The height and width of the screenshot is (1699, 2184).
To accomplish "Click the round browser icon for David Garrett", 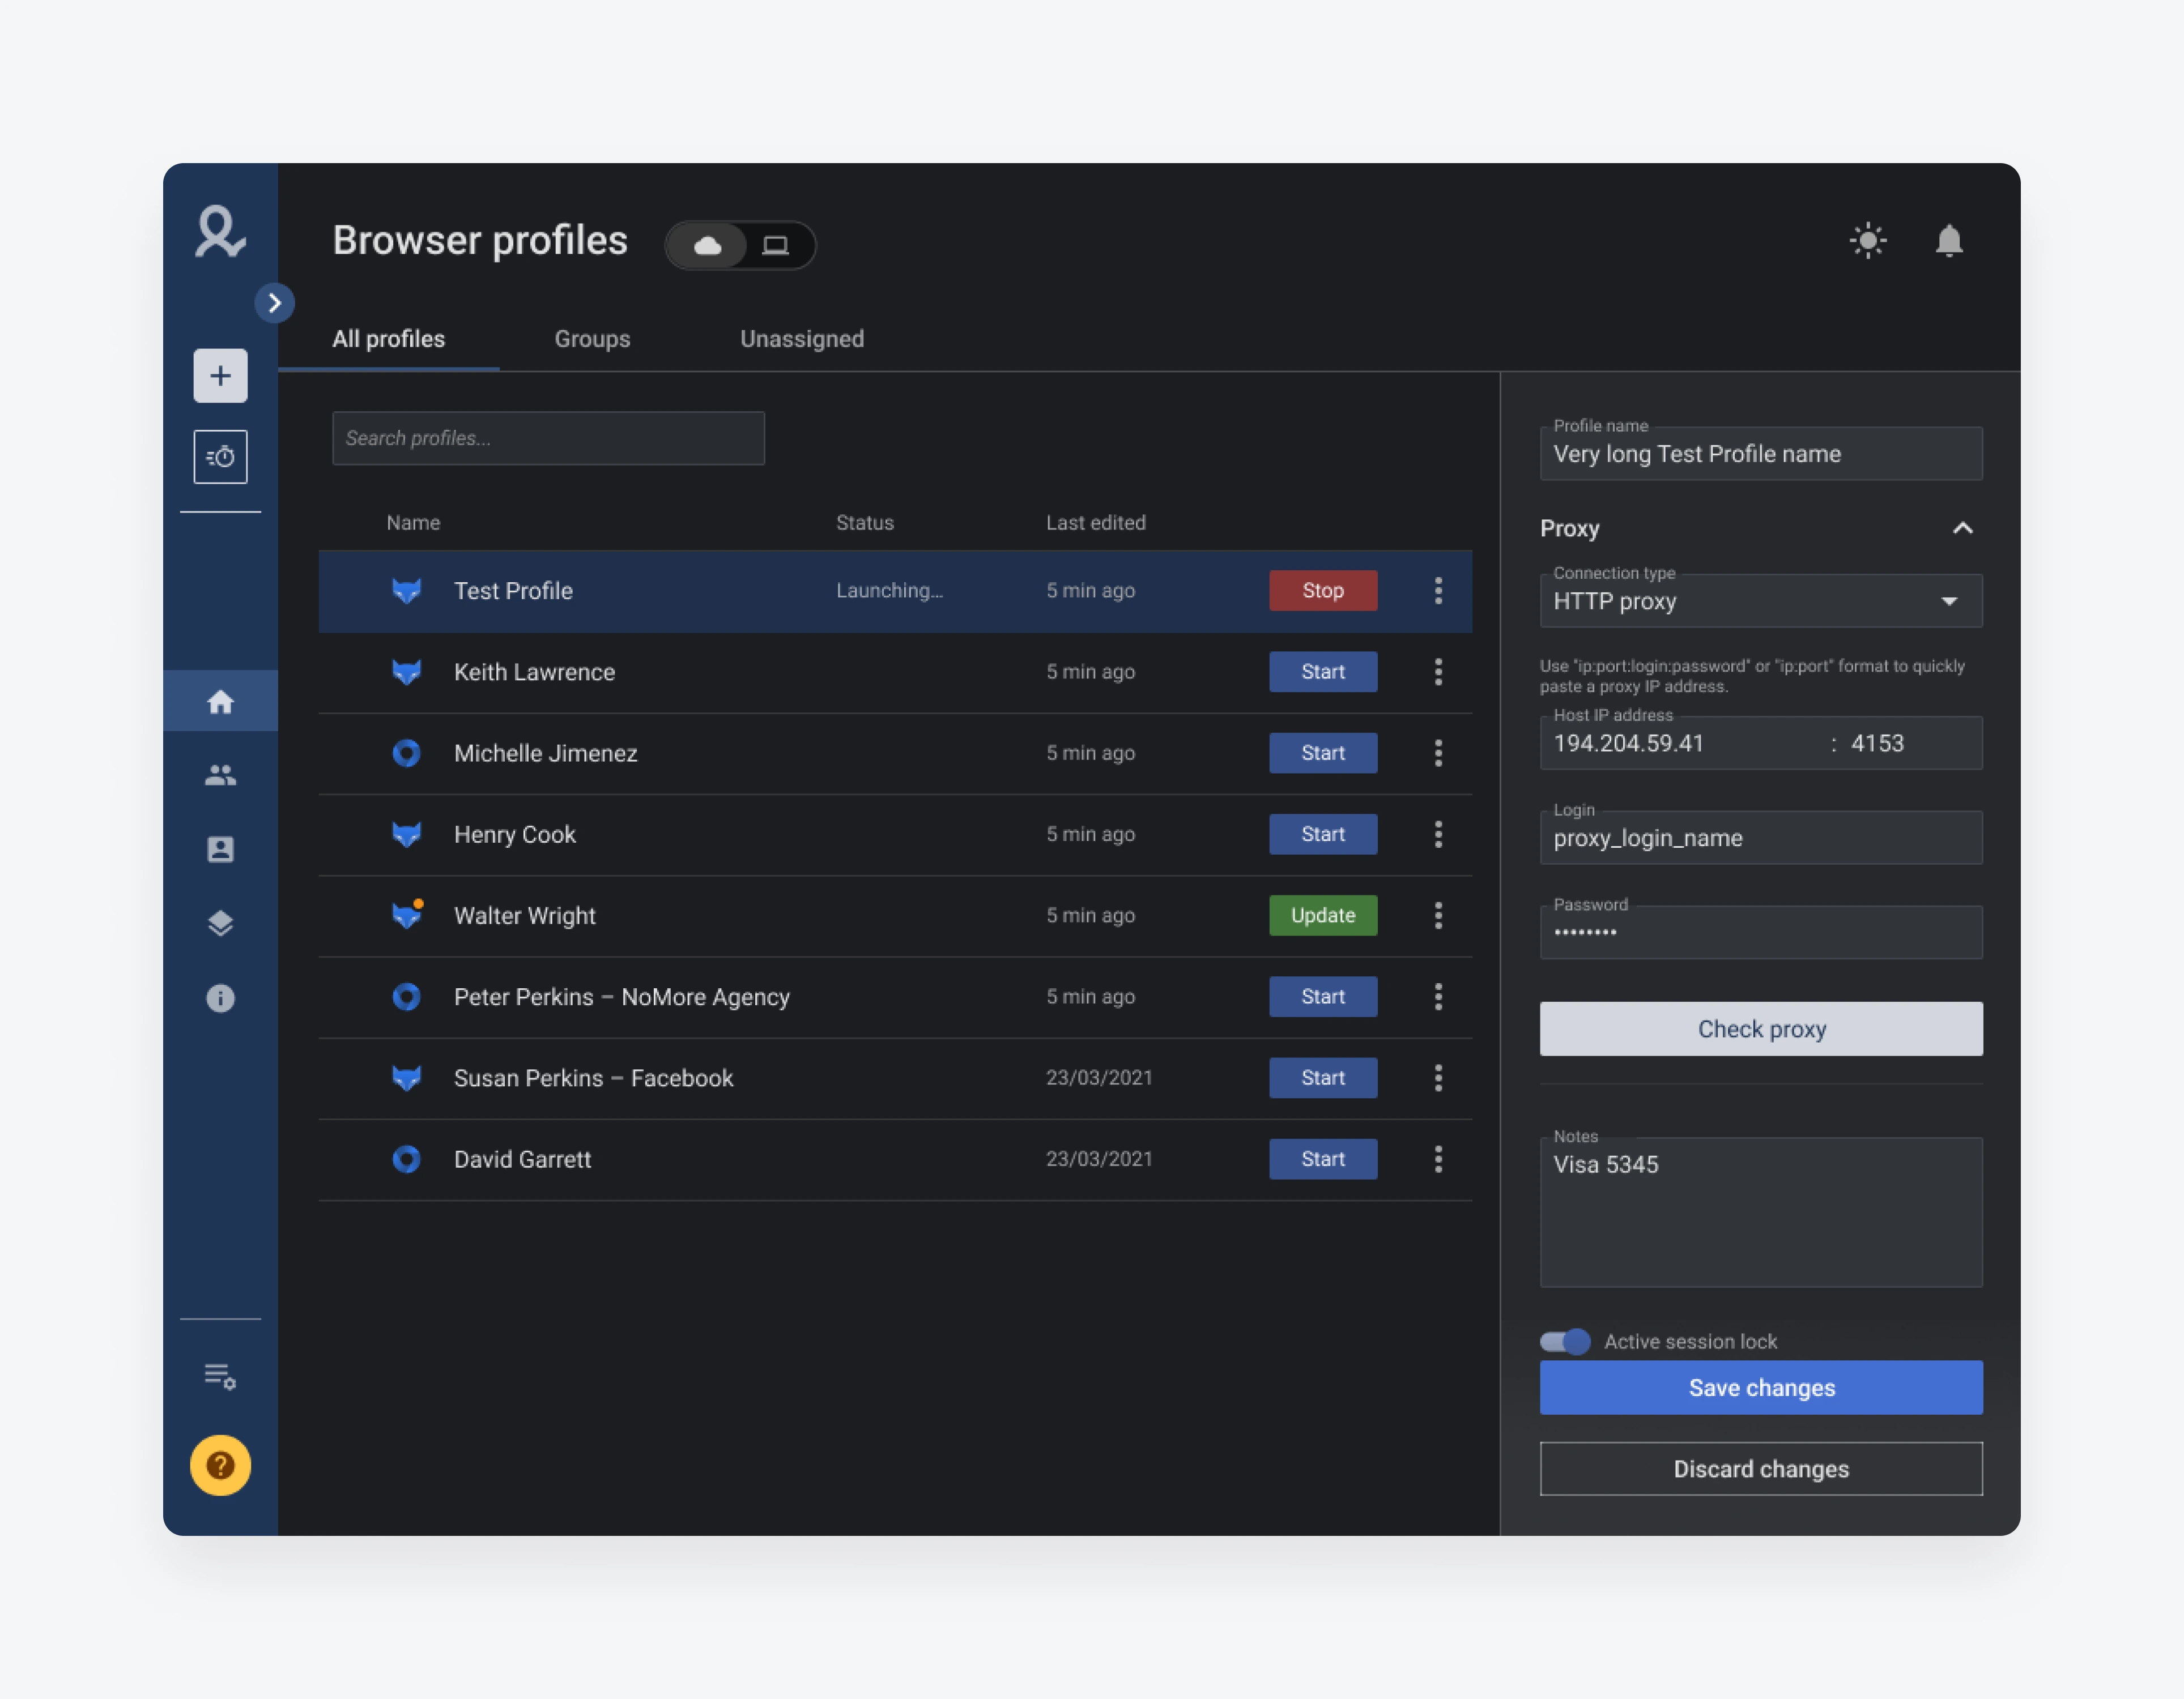I will click(406, 1159).
